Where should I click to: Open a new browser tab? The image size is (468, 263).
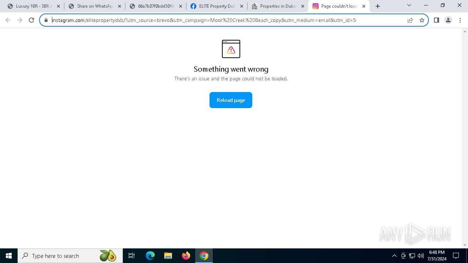click(378, 6)
